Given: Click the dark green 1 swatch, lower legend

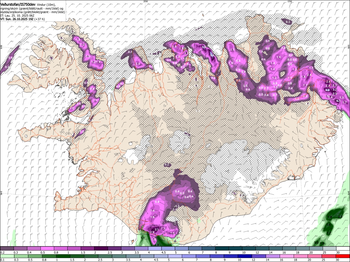Looking at the screenshot, I should pyautogui.click(x=63, y=256).
